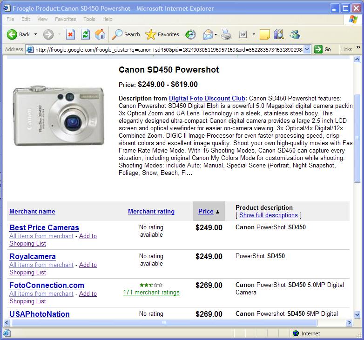Click the Canon SD450 camera image

(x=59, y=115)
